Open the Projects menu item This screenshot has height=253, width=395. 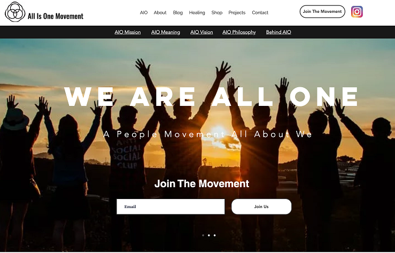click(237, 13)
